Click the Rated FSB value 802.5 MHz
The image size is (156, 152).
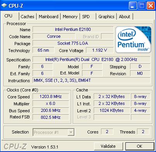point(51,117)
